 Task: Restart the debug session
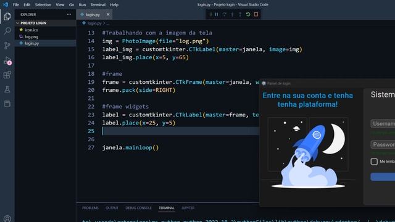pos(248,14)
